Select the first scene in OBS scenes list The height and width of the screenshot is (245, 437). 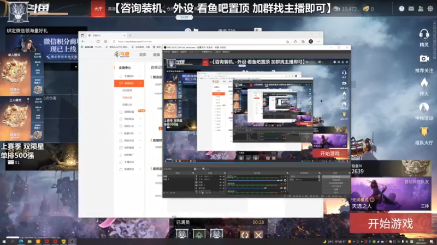pyautogui.click(x=179, y=176)
